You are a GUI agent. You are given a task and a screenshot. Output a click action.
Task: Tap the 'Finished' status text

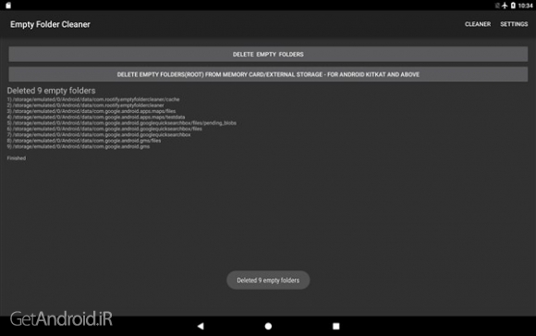coord(17,158)
